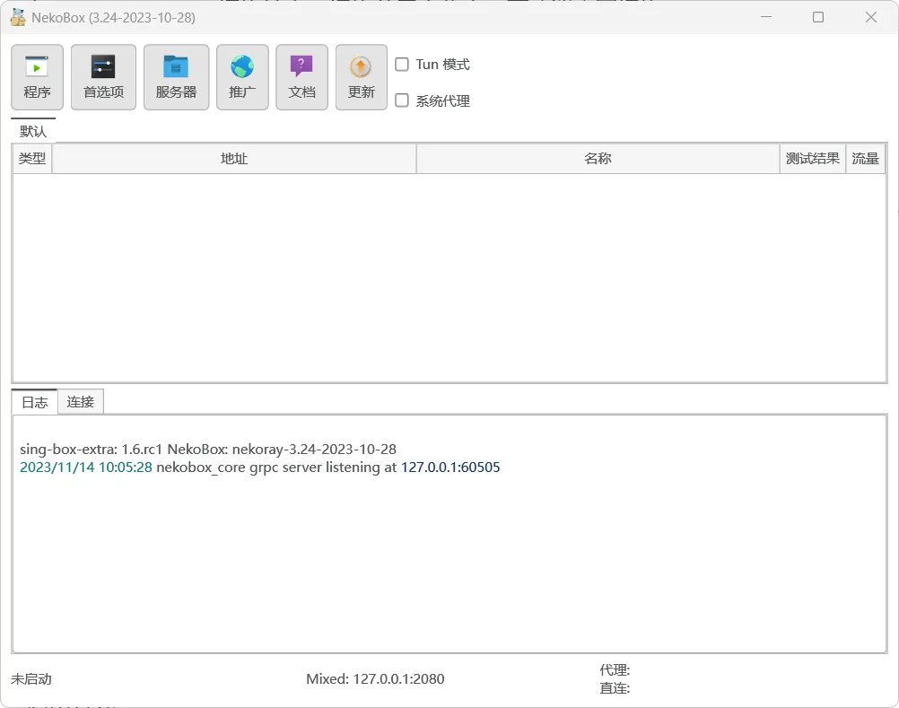Open the 文档 (Documentation) button
Image resolution: width=899 pixels, height=708 pixels.
pyautogui.click(x=301, y=77)
